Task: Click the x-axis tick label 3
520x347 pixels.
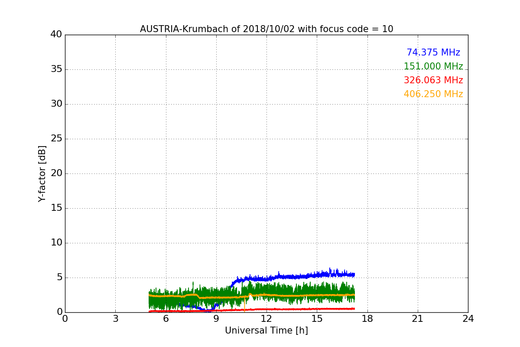Action: pos(115,319)
